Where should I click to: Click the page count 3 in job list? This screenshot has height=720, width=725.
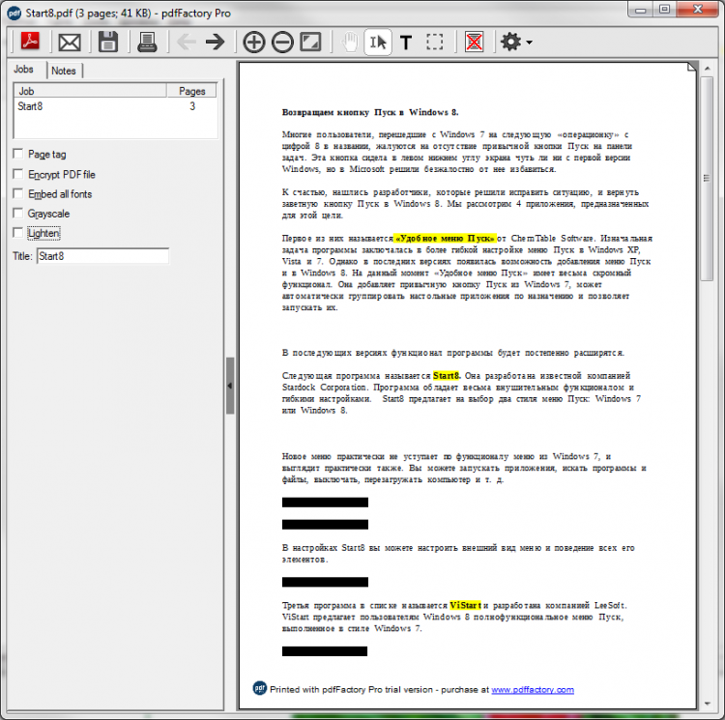[192, 106]
